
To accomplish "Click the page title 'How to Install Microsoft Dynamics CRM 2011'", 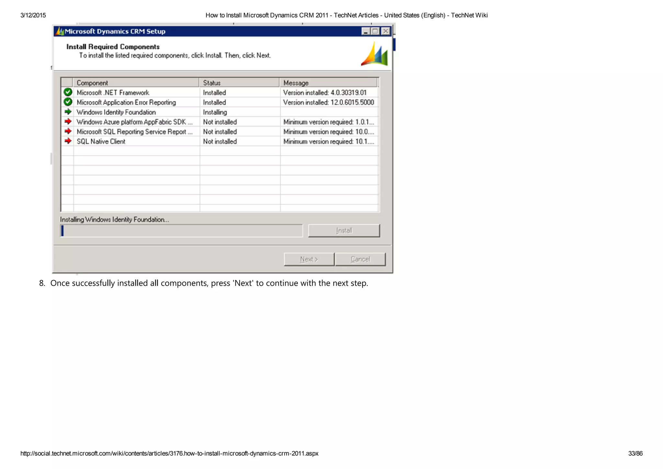I will click(x=267, y=15).
